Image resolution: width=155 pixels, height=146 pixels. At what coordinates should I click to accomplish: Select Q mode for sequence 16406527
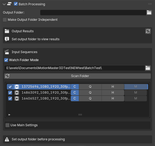click(x=90, y=98)
